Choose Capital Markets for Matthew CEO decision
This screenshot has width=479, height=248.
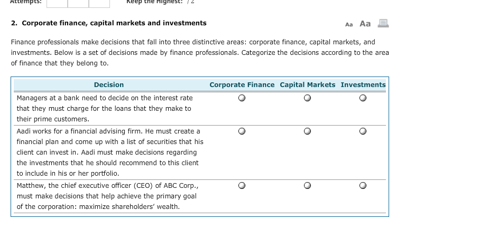(x=307, y=186)
